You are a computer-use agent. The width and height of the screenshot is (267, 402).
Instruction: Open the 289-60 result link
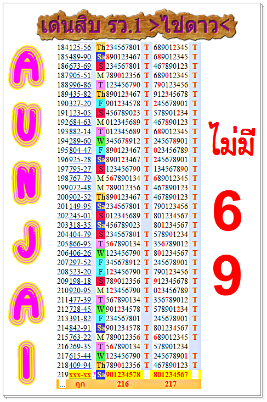[80, 141]
